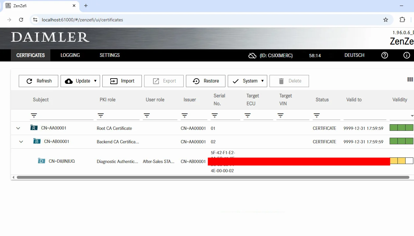Select the CN=D8JINJUQ certificate subject

[x=62, y=161]
